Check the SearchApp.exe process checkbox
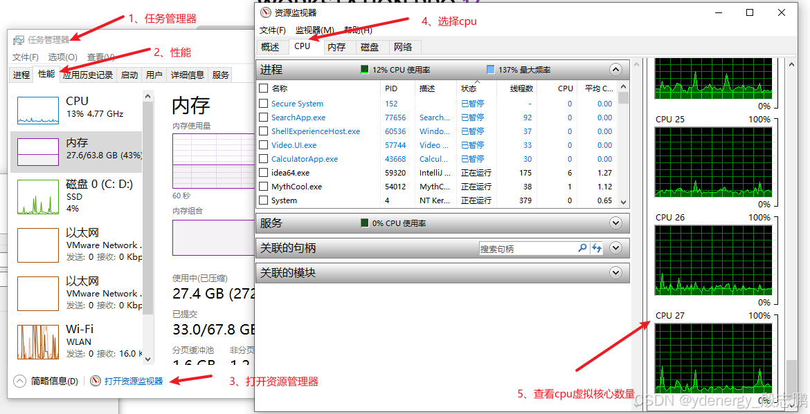Image resolution: width=810 pixels, height=414 pixels. [264, 117]
